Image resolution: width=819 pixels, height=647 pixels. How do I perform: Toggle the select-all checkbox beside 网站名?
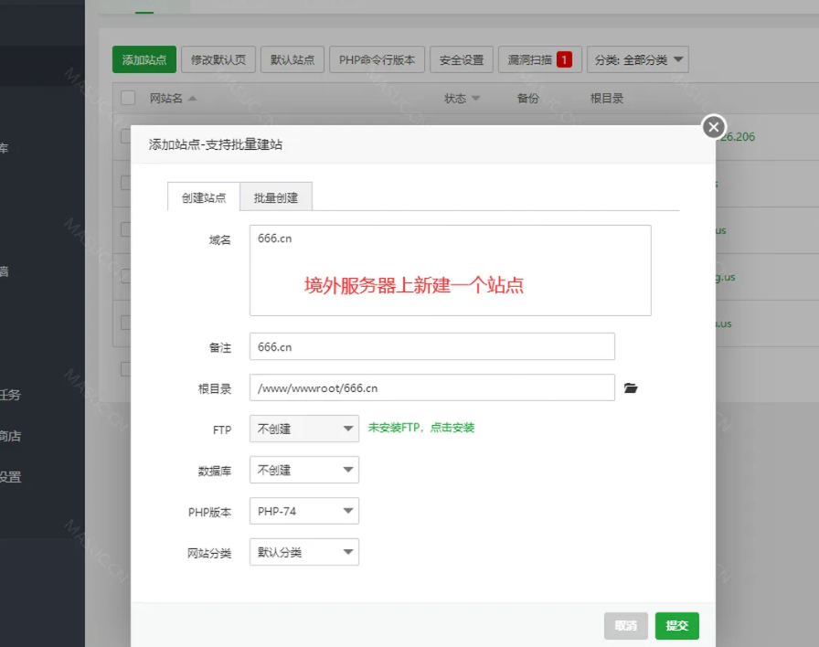pyautogui.click(x=127, y=98)
